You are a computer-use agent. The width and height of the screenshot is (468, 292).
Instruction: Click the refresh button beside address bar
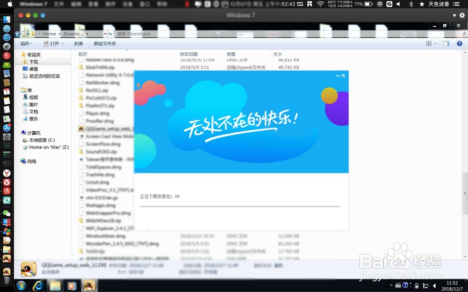(110, 34)
